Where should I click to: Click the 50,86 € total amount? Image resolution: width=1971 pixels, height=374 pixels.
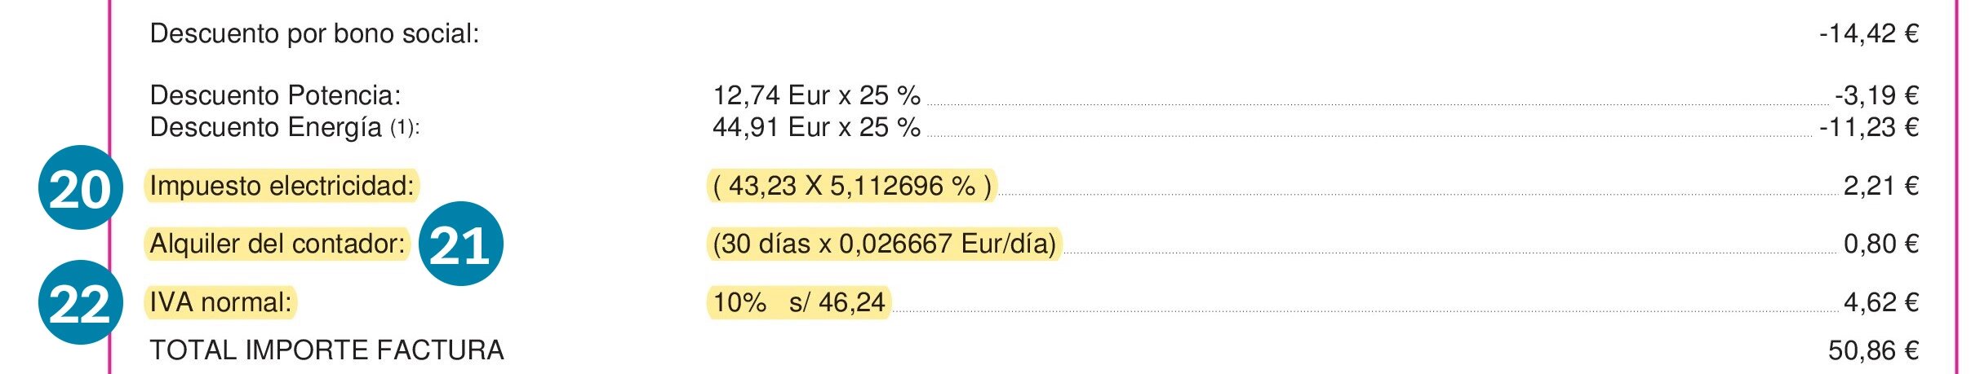pyautogui.click(x=1874, y=350)
